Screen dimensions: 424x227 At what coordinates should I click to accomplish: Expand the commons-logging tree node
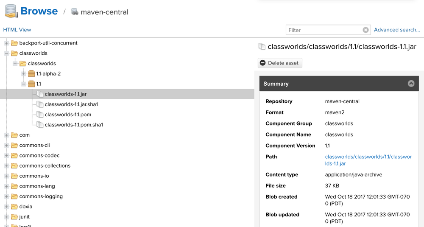click(x=7, y=196)
